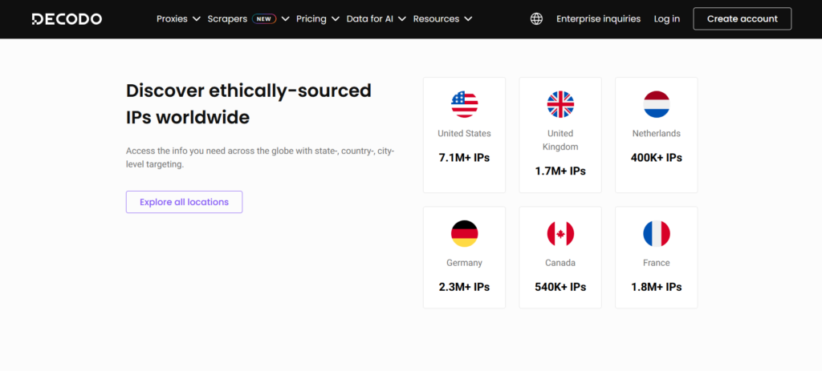This screenshot has width=822, height=371.
Task: Open the Pricing dropdown
Action: point(317,18)
